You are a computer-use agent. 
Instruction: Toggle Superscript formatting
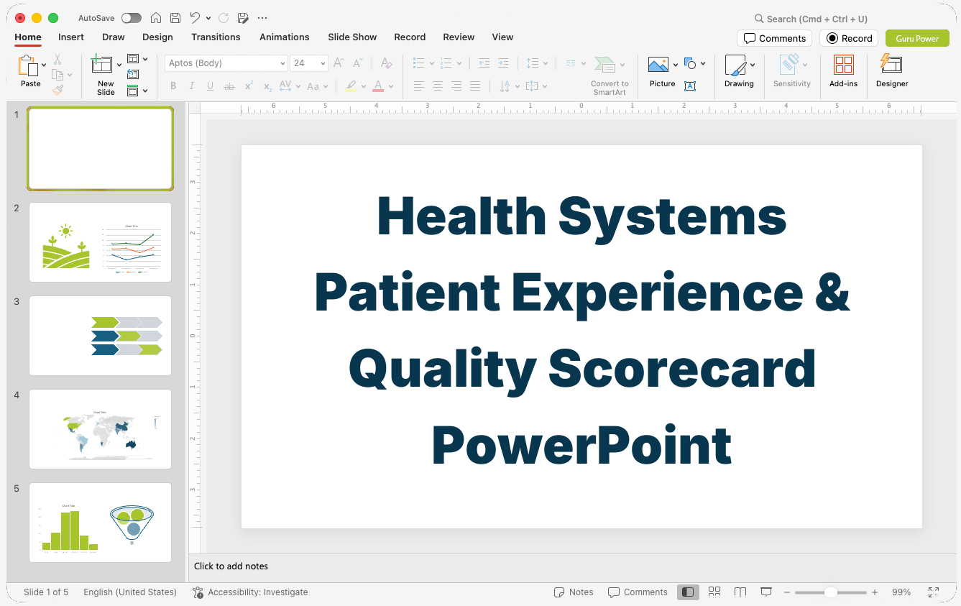tap(249, 86)
